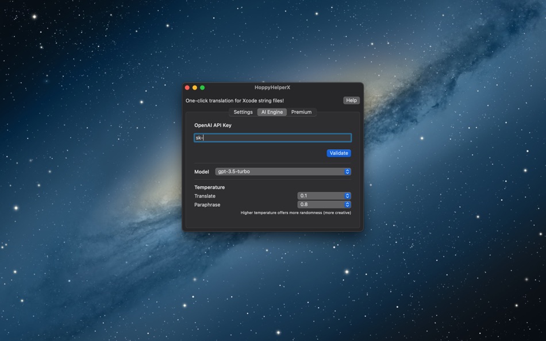Viewport: 546px width, 341px height.
Task: Click the HoppyHelperX window title
Action: (272, 88)
